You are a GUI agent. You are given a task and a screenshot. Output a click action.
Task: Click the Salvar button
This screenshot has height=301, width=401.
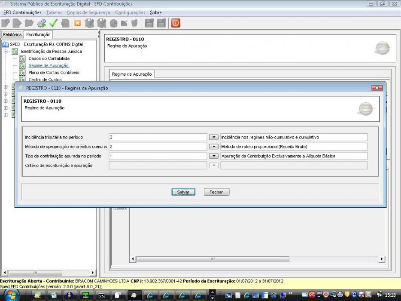coord(183,192)
